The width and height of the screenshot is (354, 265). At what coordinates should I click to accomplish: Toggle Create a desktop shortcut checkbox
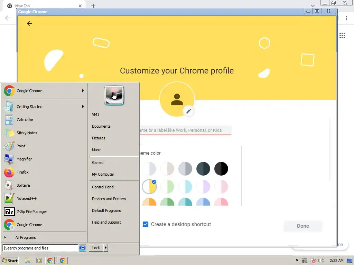tap(146, 224)
